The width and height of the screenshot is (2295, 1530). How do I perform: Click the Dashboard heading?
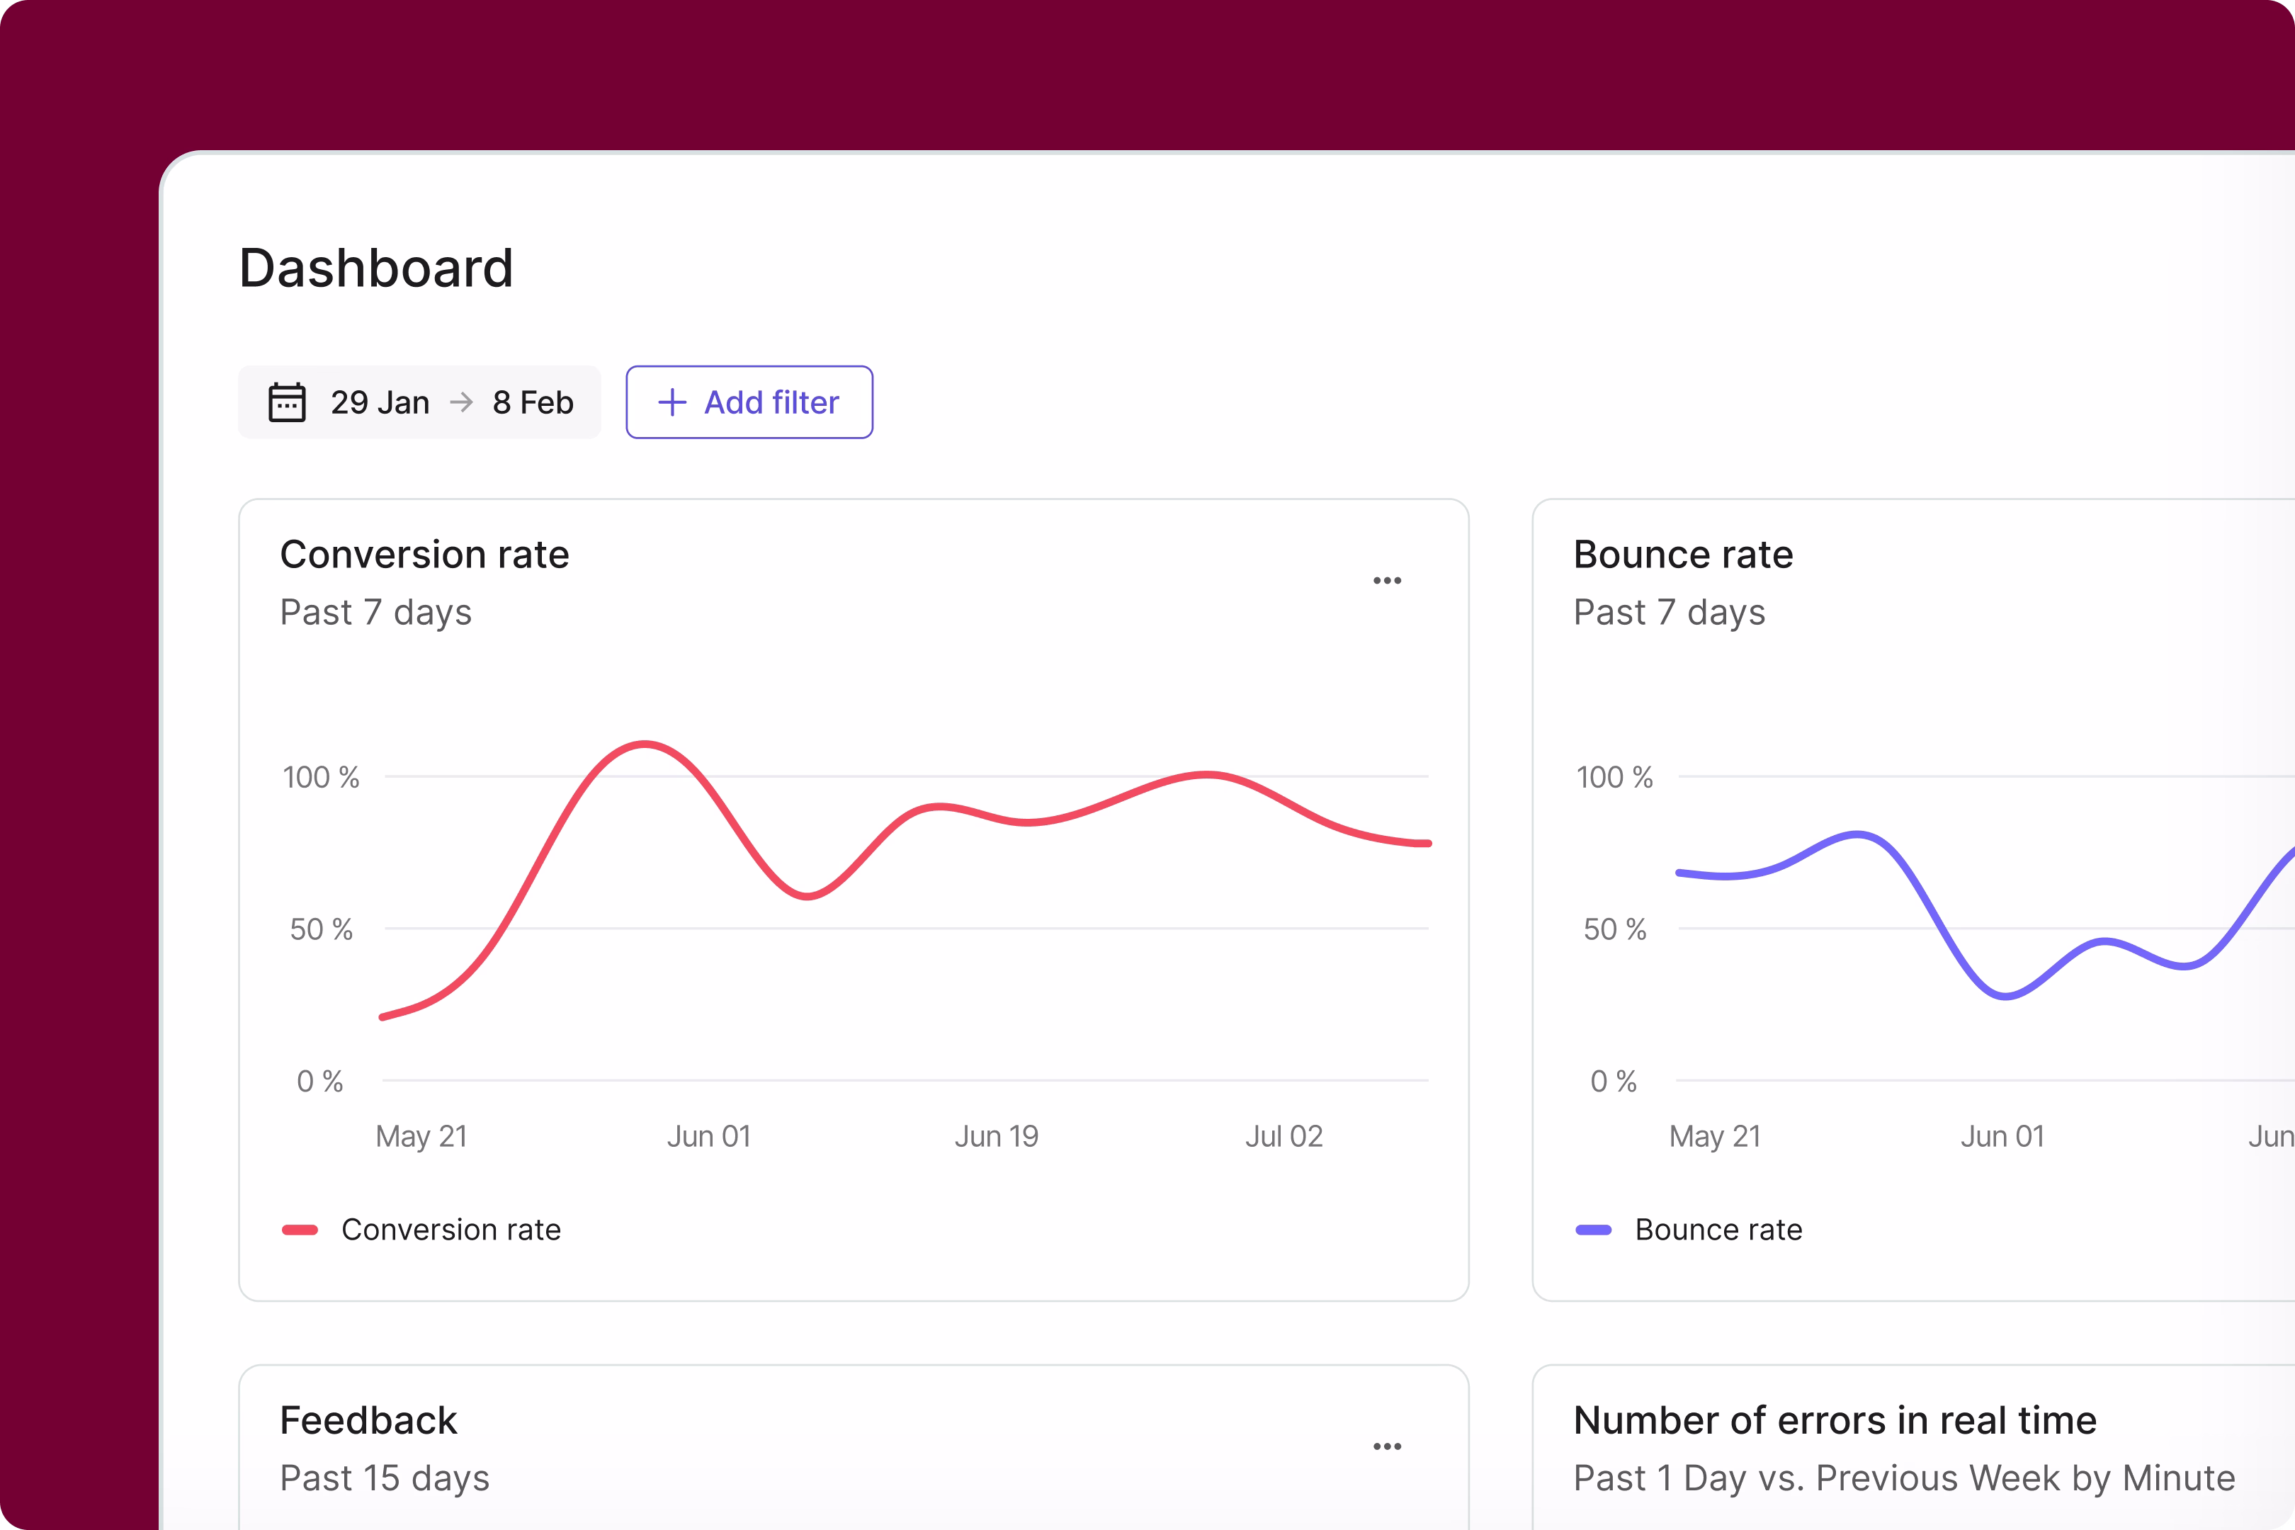[375, 268]
